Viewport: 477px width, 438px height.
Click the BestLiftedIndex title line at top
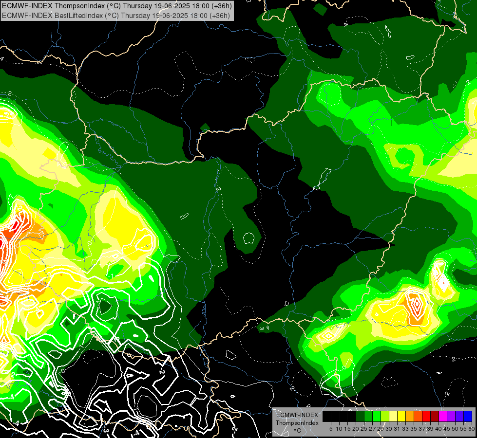click(x=116, y=16)
